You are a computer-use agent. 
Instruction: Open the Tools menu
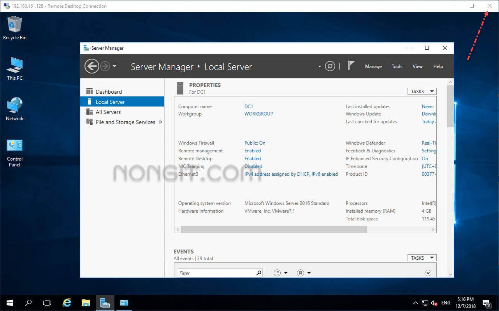397,66
